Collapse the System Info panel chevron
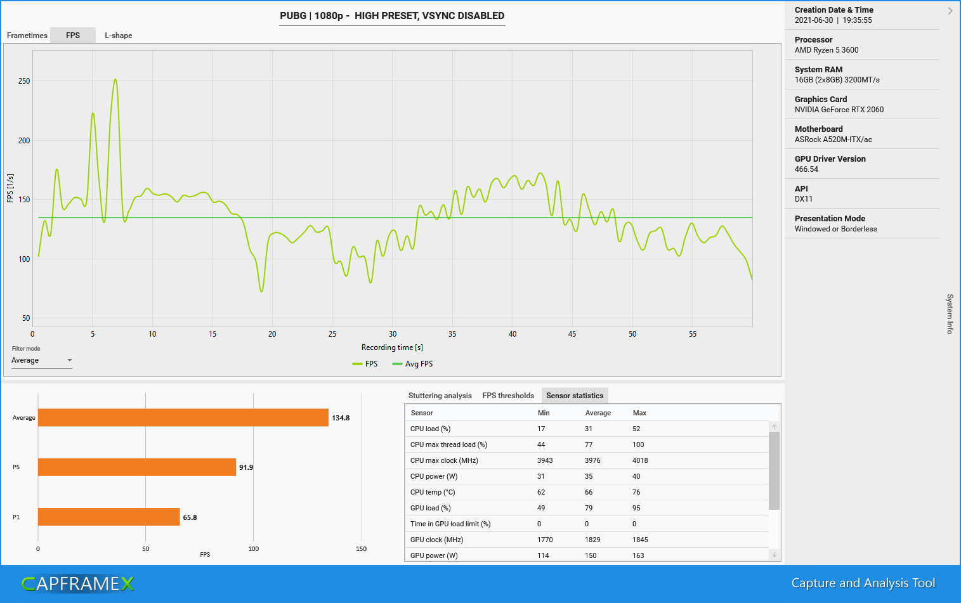Image resolution: width=961 pixels, height=603 pixels. 950,11
